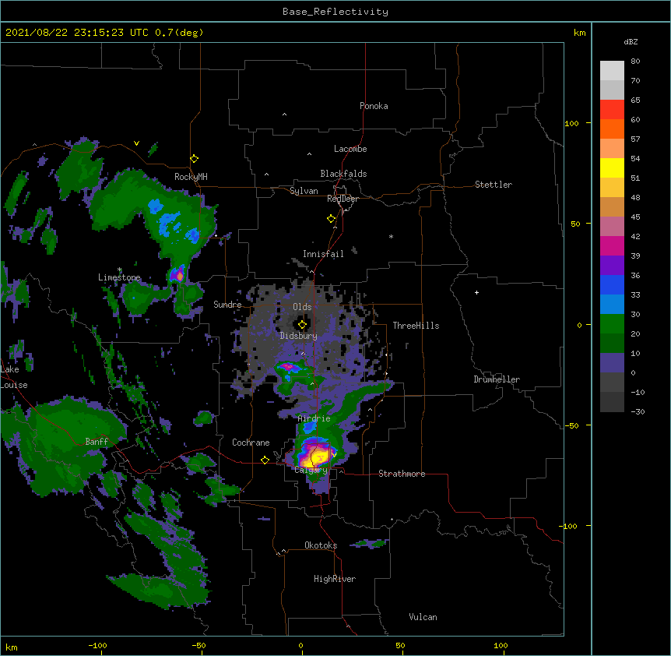Click the storm cell east of Limestone

click(x=178, y=274)
